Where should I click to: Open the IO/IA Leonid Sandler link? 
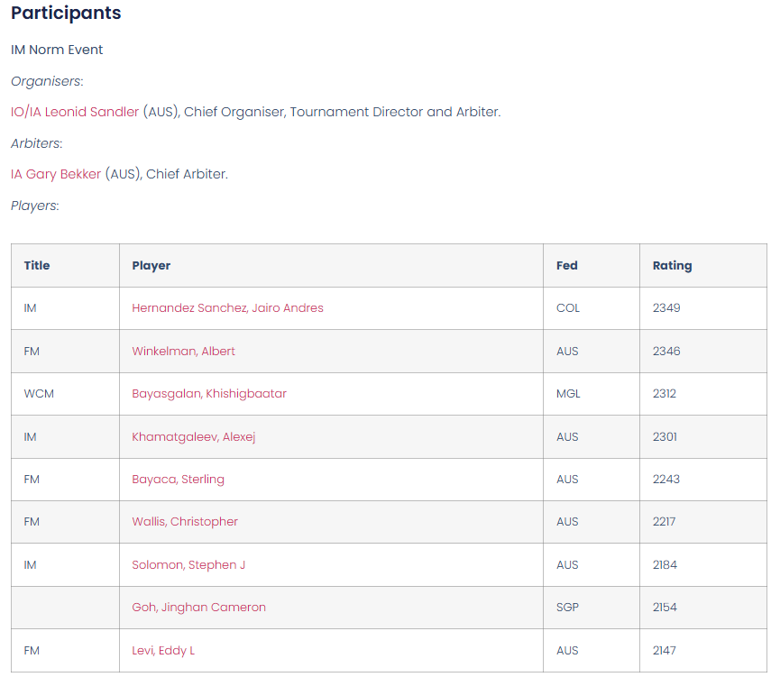pos(75,112)
